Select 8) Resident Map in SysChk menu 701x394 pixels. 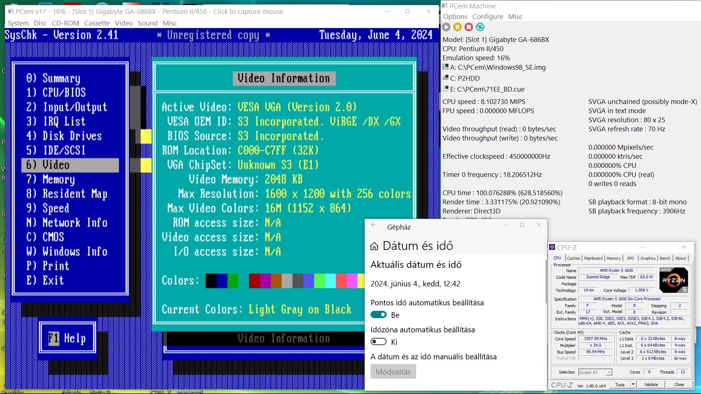point(66,194)
